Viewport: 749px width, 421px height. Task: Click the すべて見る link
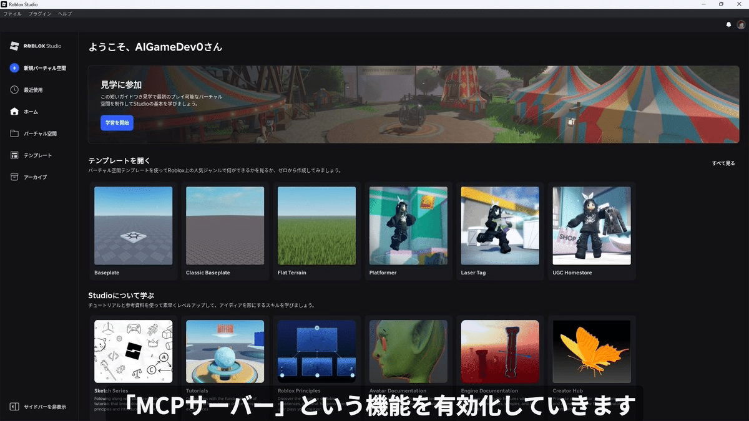[x=723, y=163]
